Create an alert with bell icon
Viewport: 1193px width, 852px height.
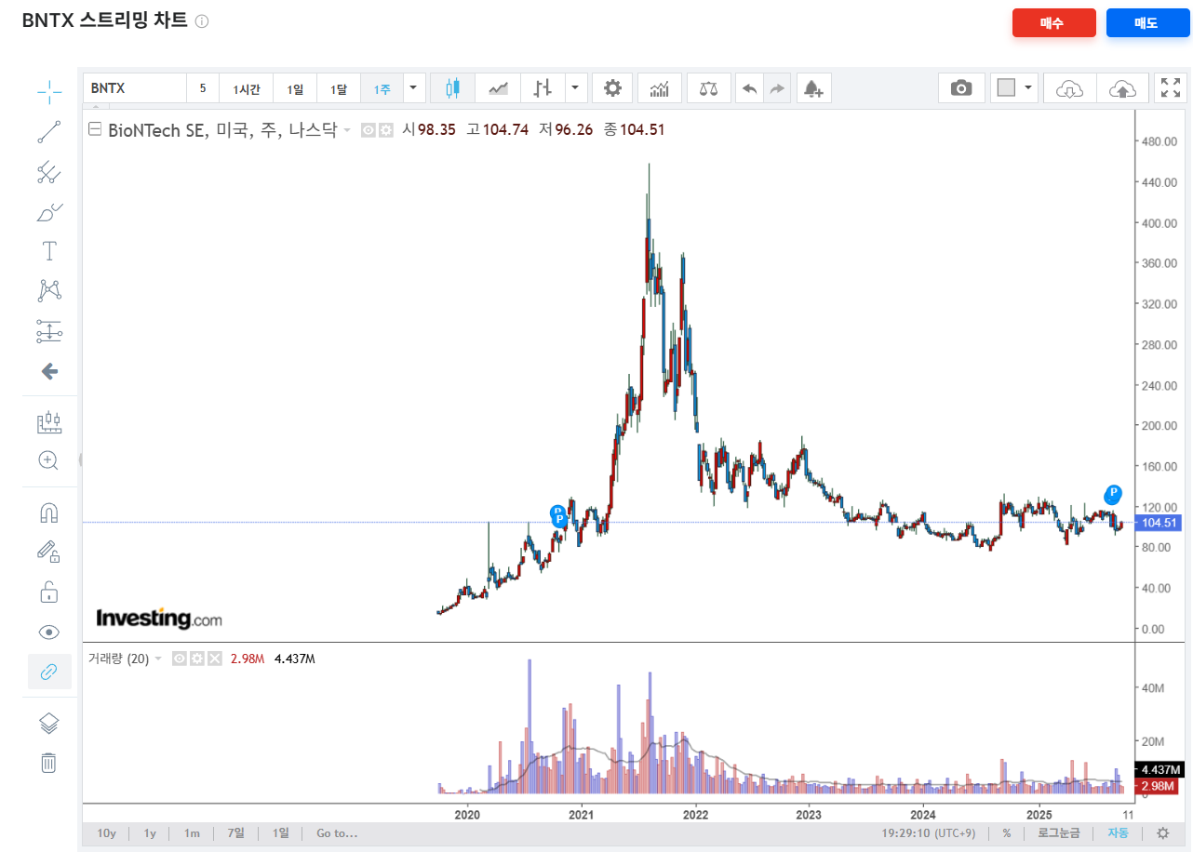tap(813, 88)
